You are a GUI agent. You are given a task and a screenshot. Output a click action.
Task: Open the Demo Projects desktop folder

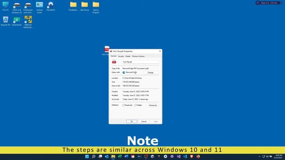96,7
